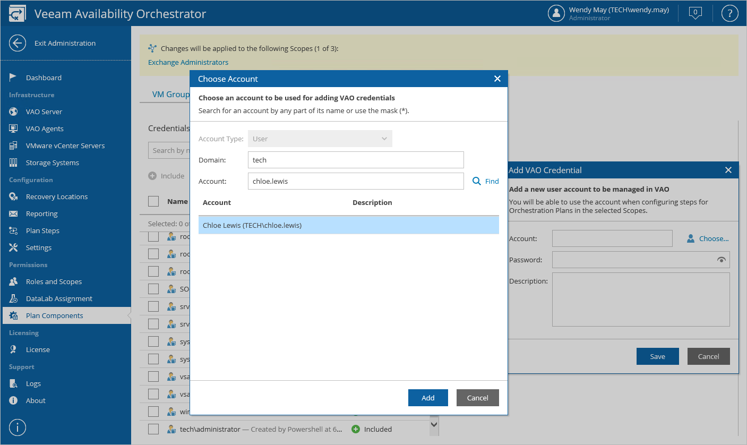747x445 pixels.
Task: Click Cancel in Choose Account dialog
Action: (478, 398)
